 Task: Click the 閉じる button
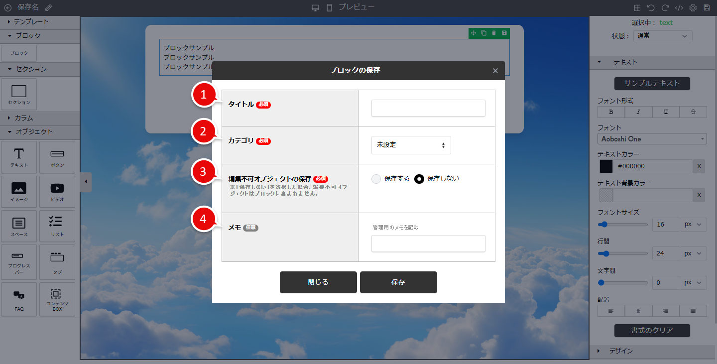coord(318,282)
